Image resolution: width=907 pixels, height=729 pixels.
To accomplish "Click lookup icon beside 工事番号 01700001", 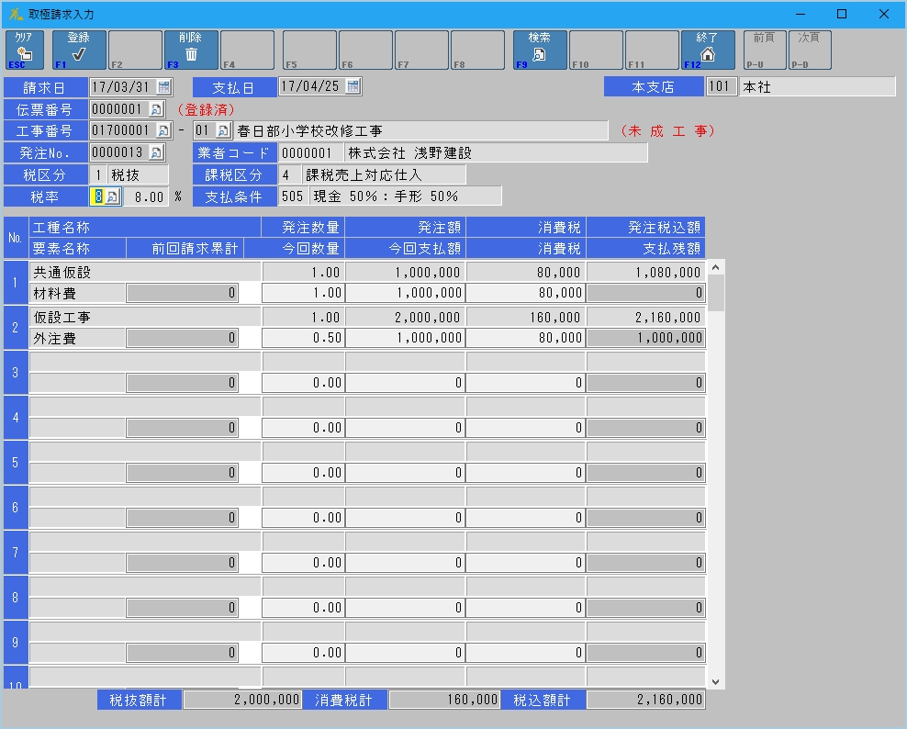I will [x=163, y=130].
